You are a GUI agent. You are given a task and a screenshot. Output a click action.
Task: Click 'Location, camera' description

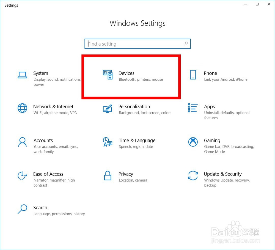[133, 180]
